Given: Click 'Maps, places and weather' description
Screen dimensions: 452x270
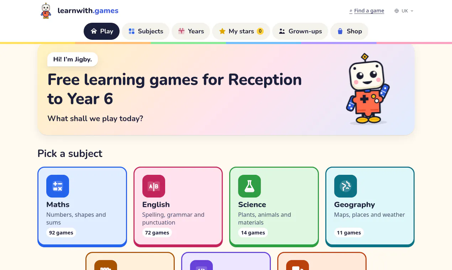Looking at the screenshot, I should tap(369, 215).
